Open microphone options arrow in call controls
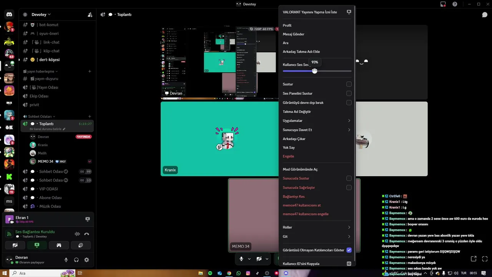Screen dimensions: 492x277 pyautogui.click(x=249, y=259)
